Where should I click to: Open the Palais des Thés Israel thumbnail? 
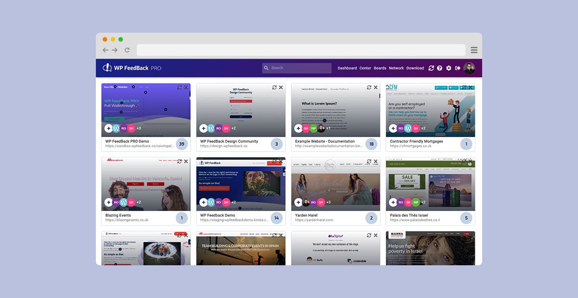(430, 183)
